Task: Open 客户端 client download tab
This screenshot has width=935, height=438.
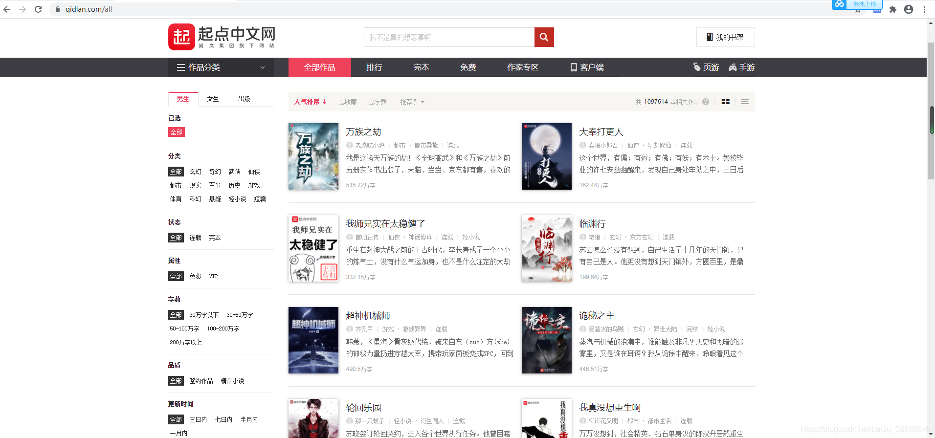Action: [587, 67]
